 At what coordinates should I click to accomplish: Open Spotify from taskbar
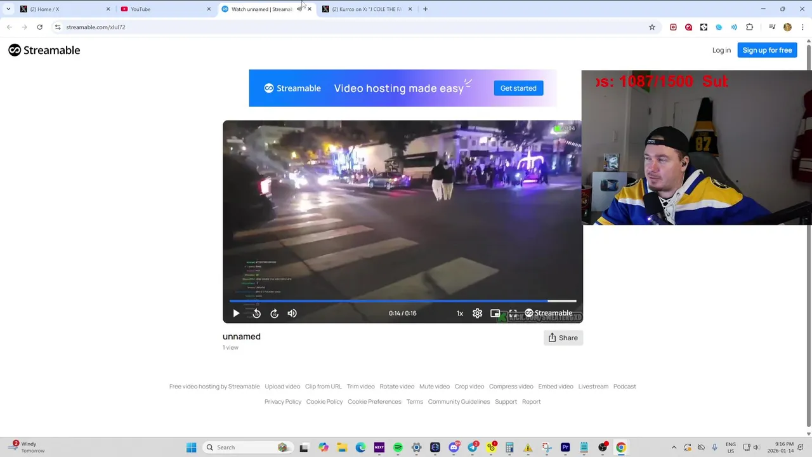coord(398,447)
